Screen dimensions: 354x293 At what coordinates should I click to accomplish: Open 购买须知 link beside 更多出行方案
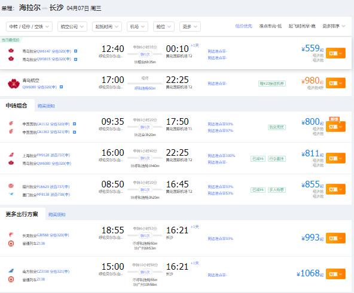(x=57, y=215)
